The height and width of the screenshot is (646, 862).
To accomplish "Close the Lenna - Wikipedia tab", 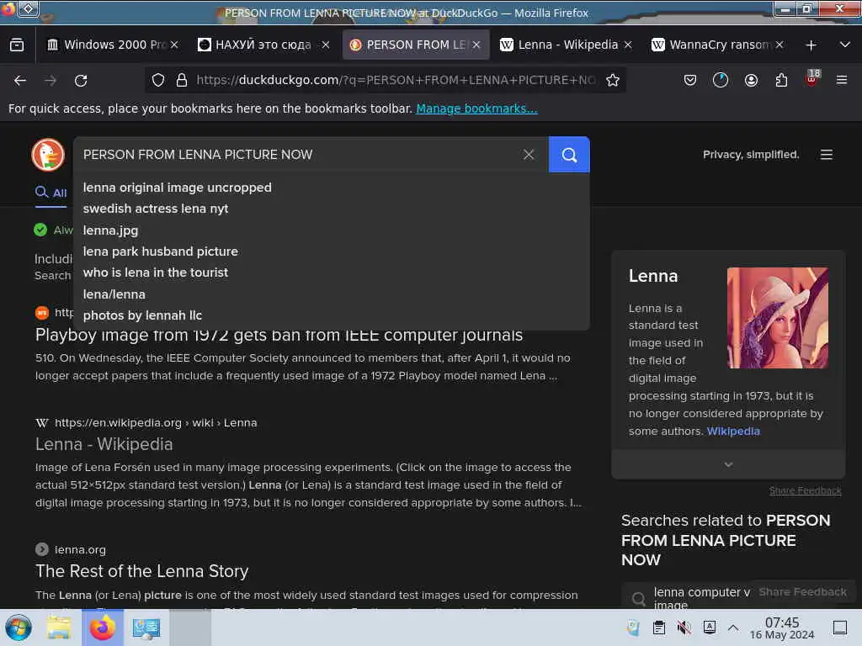I will point(628,45).
